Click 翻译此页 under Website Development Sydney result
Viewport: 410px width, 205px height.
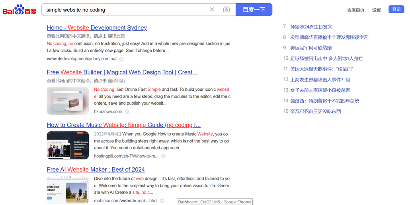(x=116, y=36)
